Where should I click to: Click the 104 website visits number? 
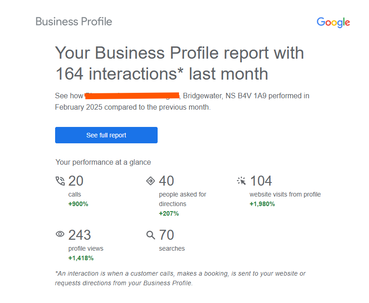coord(261,181)
